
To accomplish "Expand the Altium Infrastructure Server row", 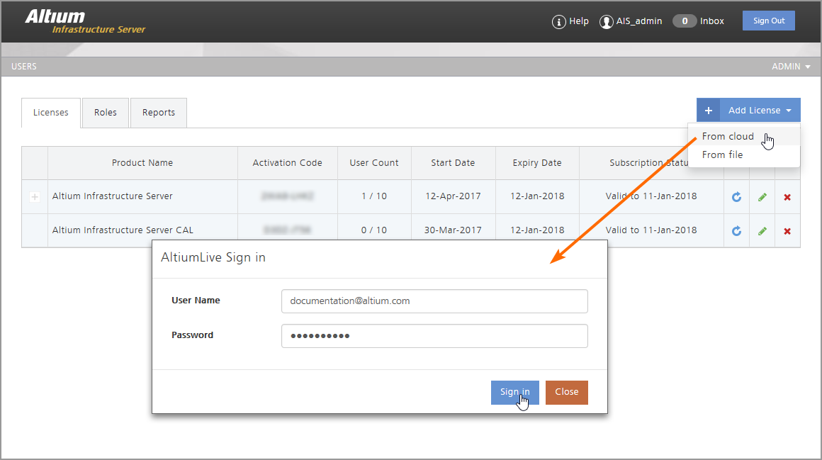I will coord(35,197).
